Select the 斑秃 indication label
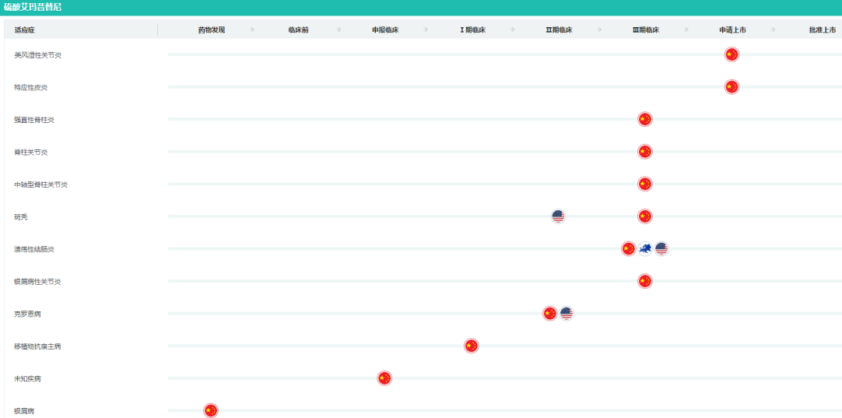The image size is (842, 418). click(x=21, y=217)
